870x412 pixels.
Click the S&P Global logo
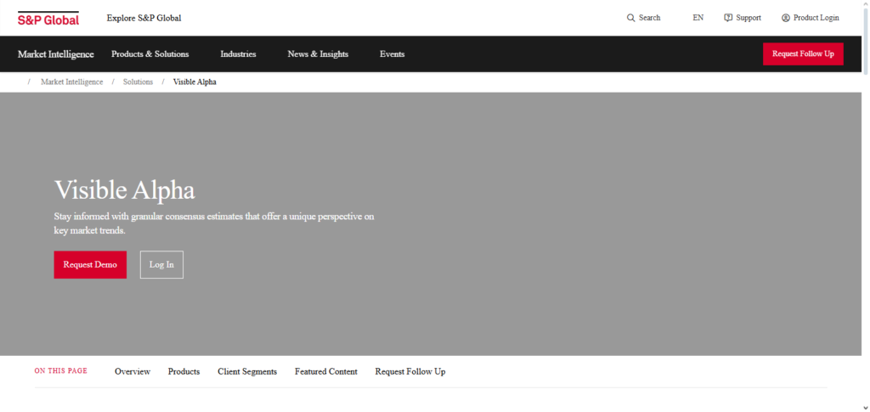(x=48, y=18)
